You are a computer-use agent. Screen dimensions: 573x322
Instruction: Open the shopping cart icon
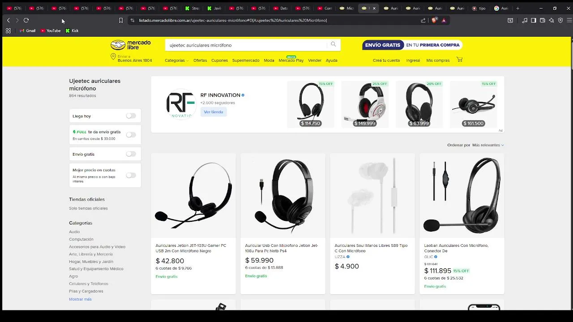click(x=459, y=59)
